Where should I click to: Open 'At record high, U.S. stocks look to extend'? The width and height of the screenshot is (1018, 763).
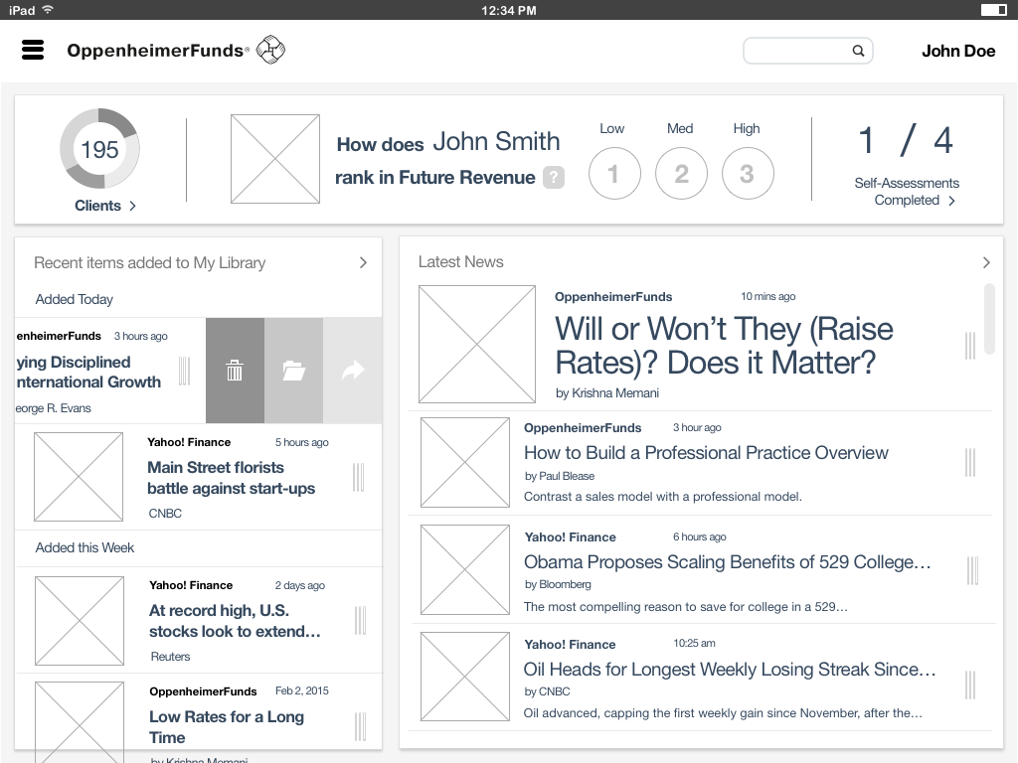pos(235,621)
